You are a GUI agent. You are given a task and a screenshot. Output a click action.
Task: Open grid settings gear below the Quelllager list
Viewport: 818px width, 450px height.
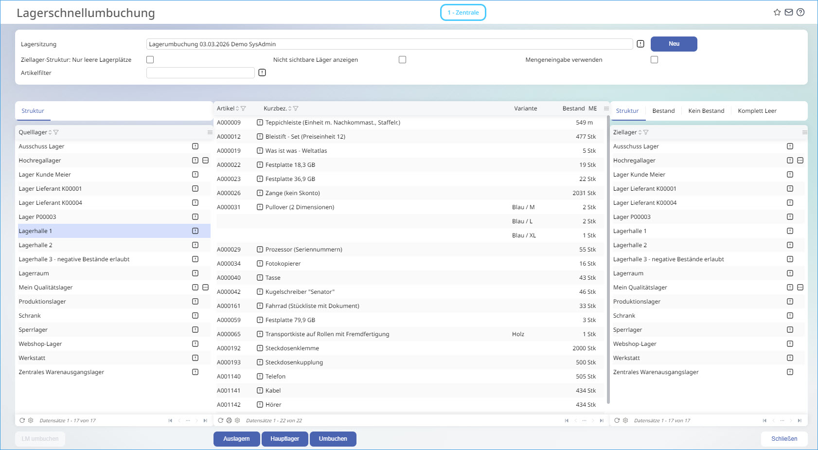31,420
